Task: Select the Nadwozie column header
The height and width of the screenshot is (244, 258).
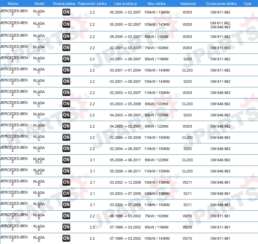Action: [x=188, y=4]
